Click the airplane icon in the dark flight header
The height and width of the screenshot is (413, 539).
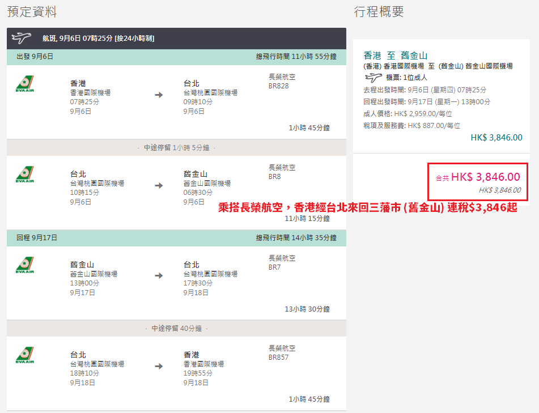21,38
